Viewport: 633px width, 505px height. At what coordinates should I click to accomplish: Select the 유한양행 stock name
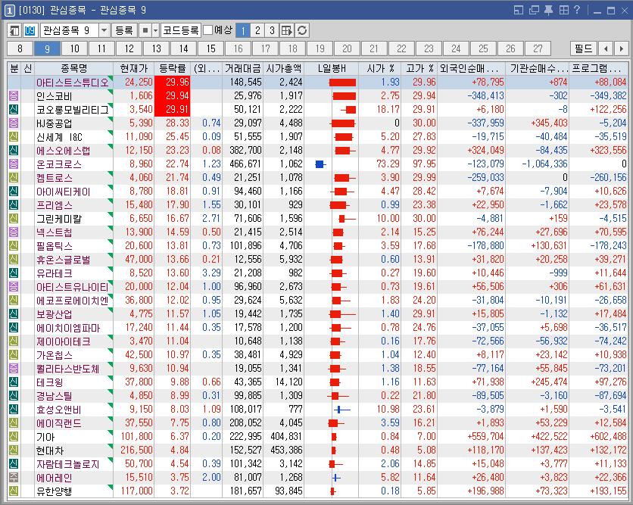[54, 491]
